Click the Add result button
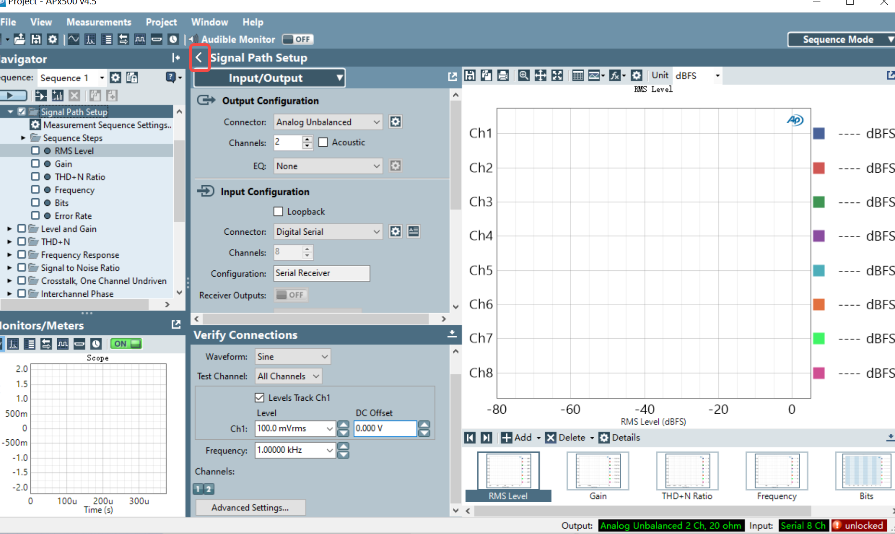This screenshot has width=895, height=534. pos(516,437)
